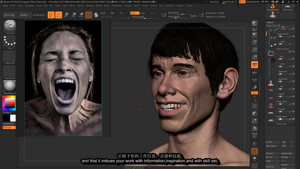300x169 pixels.
Task: Click the Zoom3D button
Action: click(254, 121)
